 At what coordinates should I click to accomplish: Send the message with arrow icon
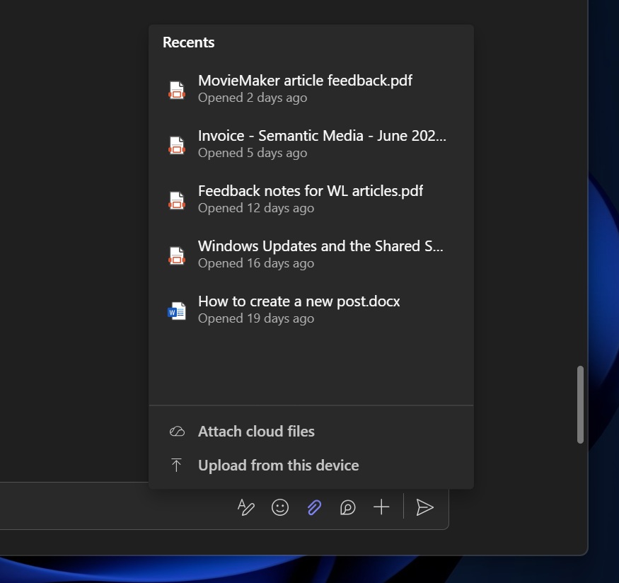pos(424,507)
